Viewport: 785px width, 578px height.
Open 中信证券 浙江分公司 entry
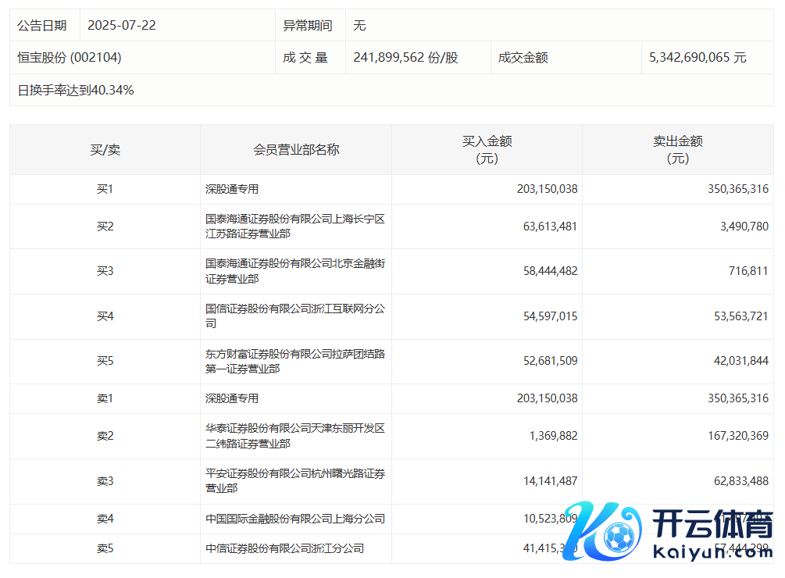coord(284,549)
